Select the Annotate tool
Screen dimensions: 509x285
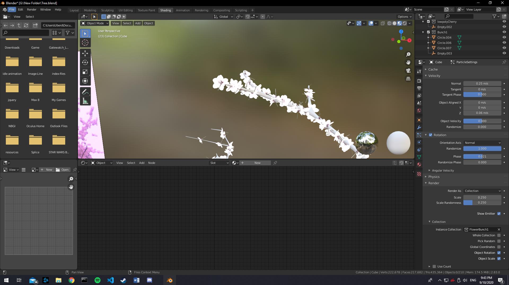(85, 92)
